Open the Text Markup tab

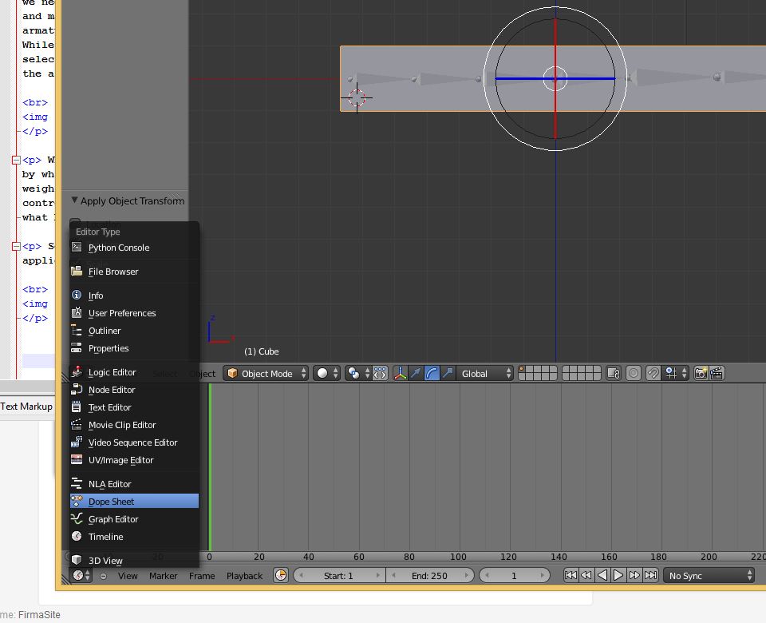pyautogui.click(x=26, y=407)
